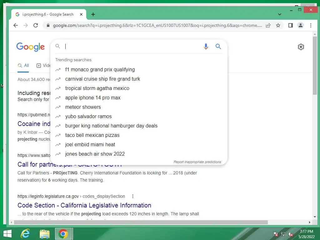View site info via the padlock icon
Viewport: 320px width, 240px height.
(48, 25)
